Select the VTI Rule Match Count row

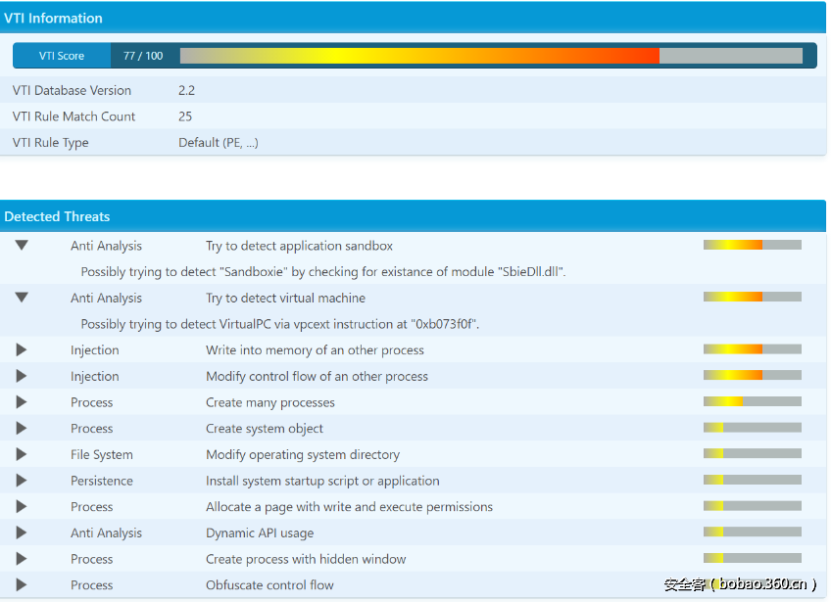pos(413,116)
